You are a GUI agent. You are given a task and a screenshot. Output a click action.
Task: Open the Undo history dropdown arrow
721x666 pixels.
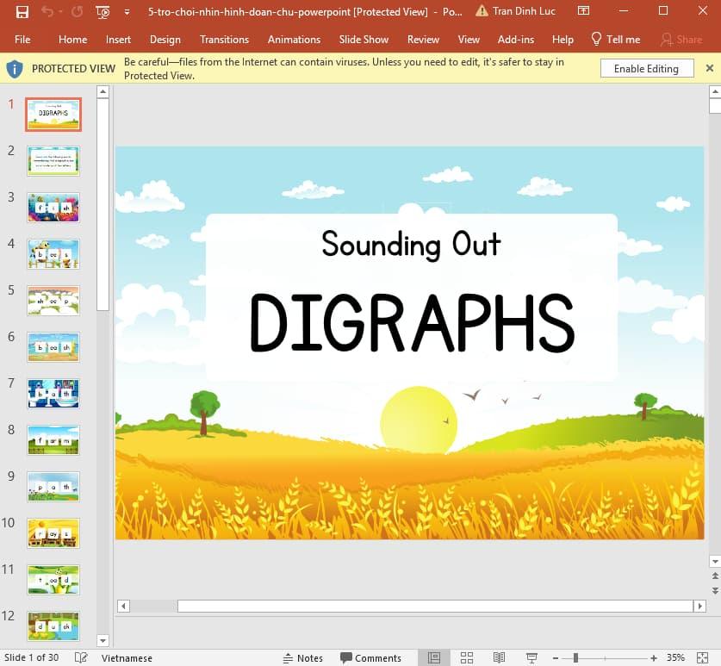tap(60, 11)
